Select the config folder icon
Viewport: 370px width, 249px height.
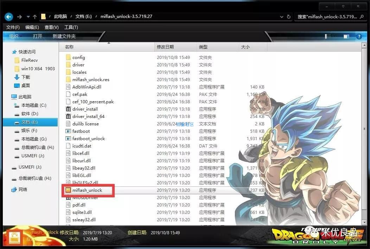68,57
